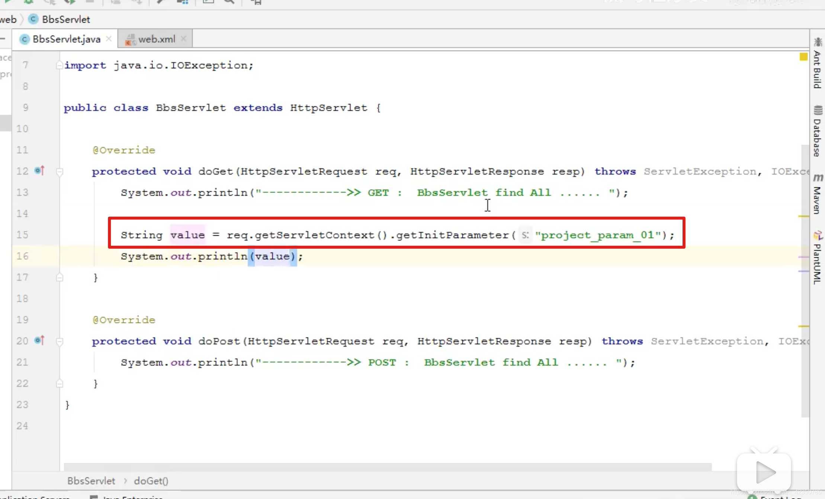The image size is (825, 499).
Task: Jump to the purple stripe mark near line 16
Action: coord(804,257)
